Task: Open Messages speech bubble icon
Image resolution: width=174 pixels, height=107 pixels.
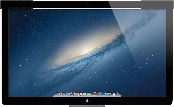Action: 88,94
